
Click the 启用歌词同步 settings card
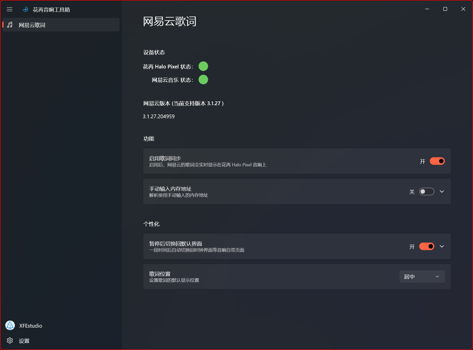[276, 161]
